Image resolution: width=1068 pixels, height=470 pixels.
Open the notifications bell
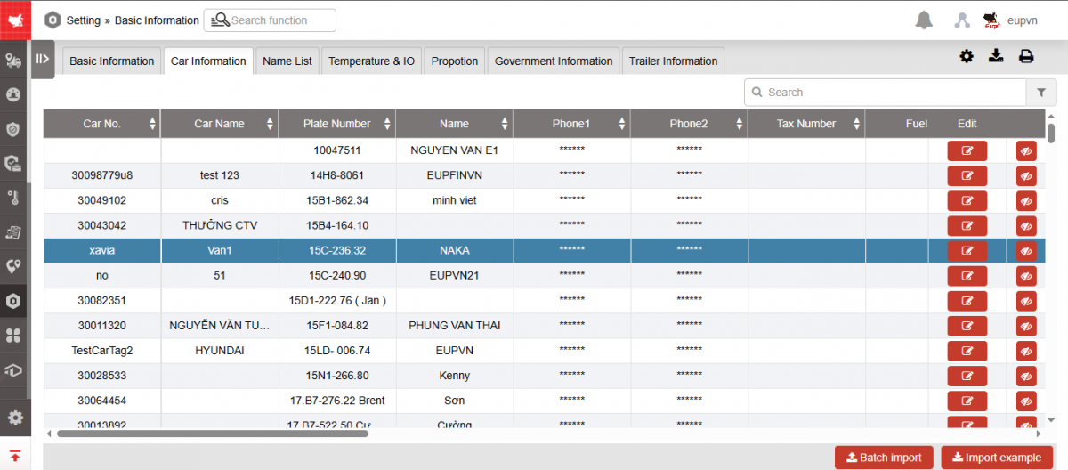[x=925, y=20]
